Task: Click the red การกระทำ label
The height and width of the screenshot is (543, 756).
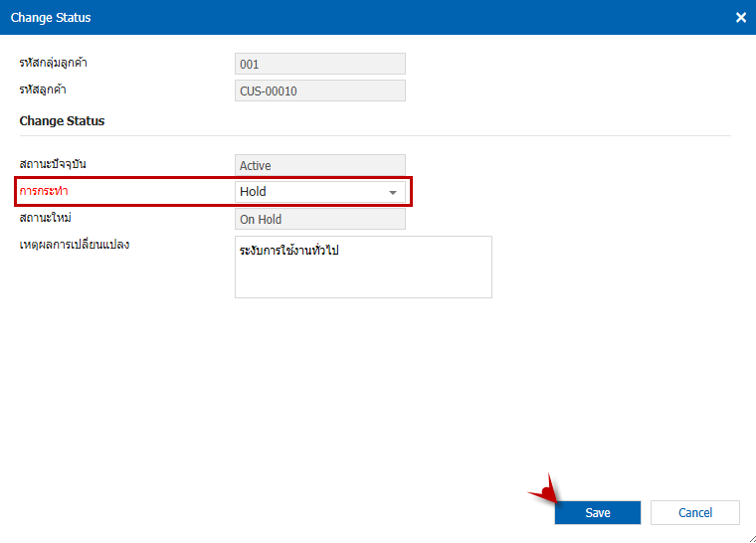Action: (x=51, y=190)
